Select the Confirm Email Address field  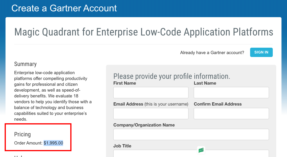point(231,113)
